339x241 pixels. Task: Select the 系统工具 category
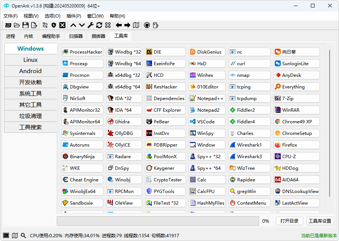[x=30, y=94]
